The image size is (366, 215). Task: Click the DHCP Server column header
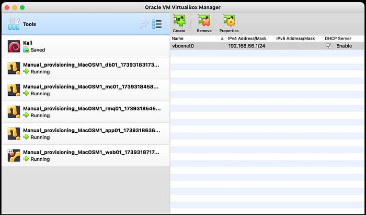pyautogui.click(x=338, y=39)
